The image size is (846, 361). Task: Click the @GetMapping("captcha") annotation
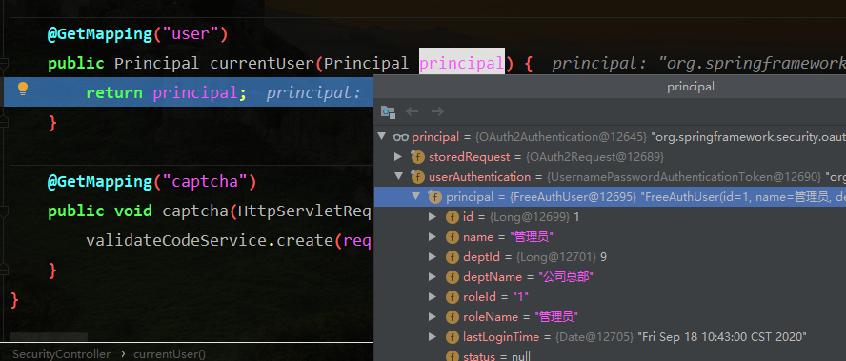152,181
